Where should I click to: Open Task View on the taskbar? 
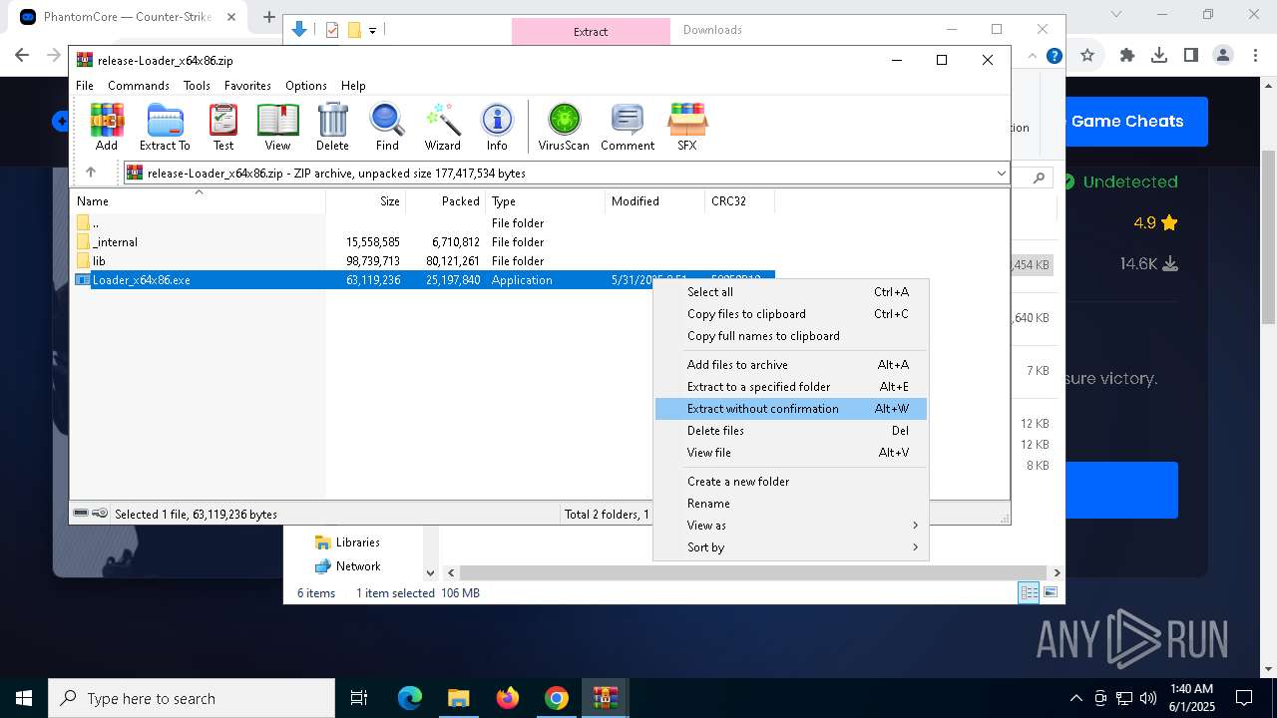pos(359,698)
